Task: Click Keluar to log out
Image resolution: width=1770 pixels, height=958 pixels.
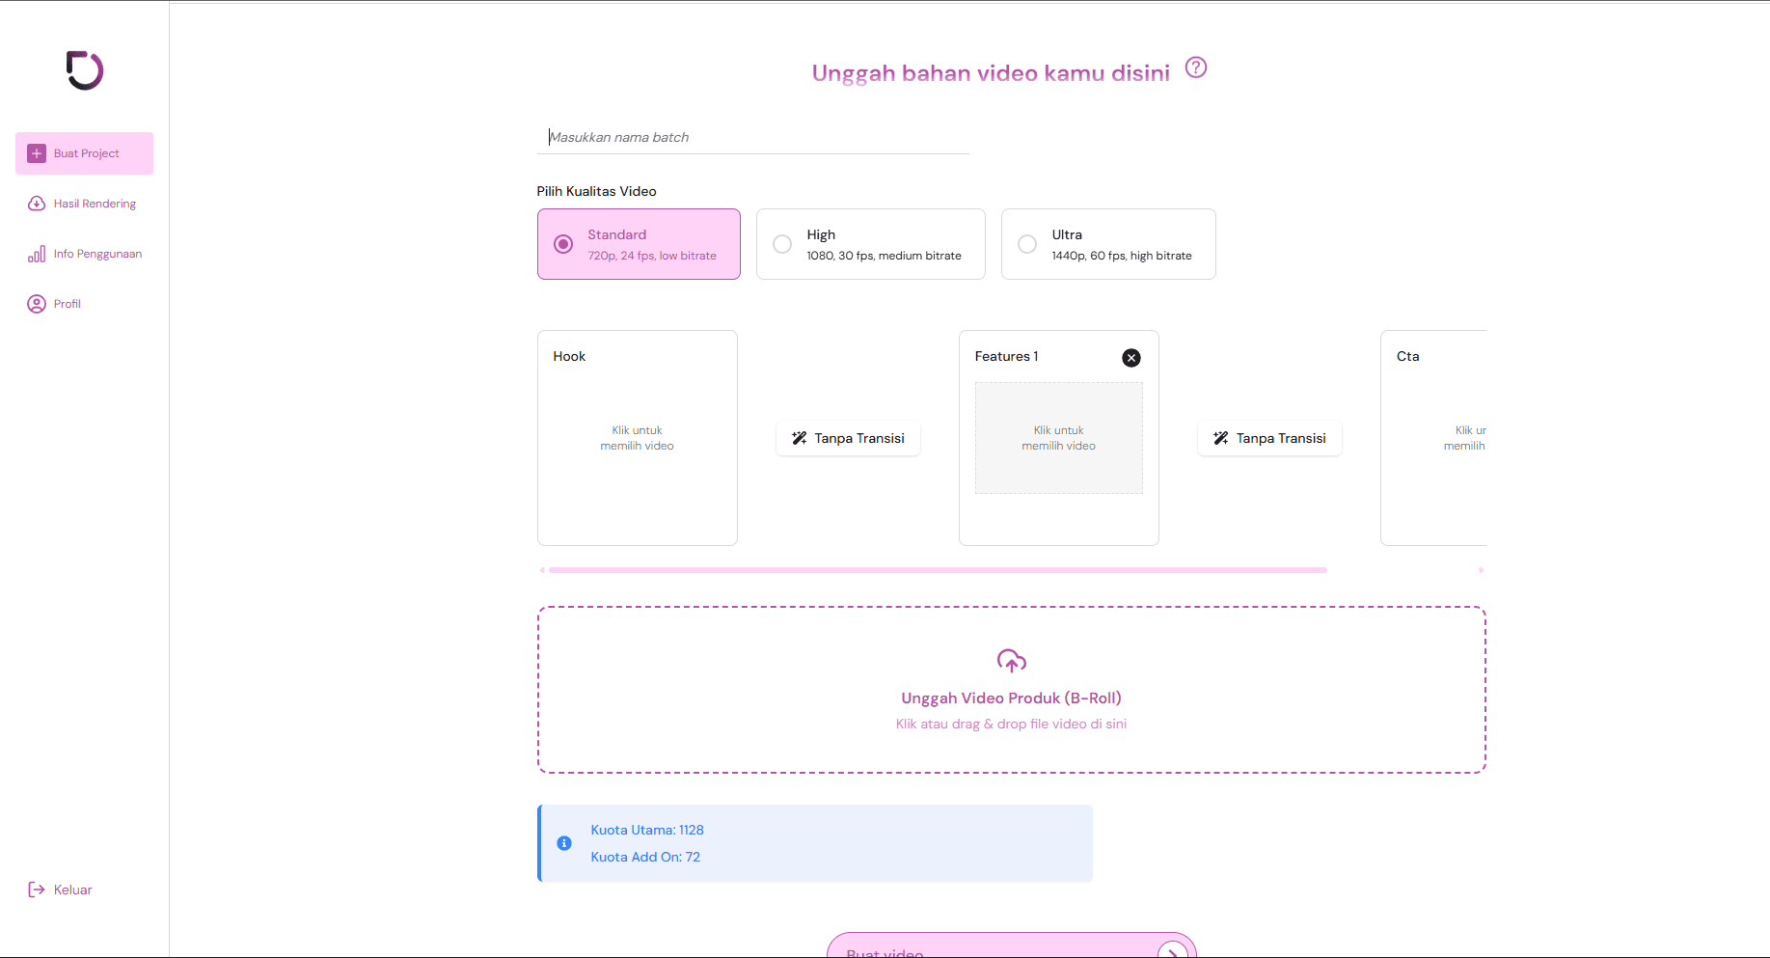Action: click(61, 890)
